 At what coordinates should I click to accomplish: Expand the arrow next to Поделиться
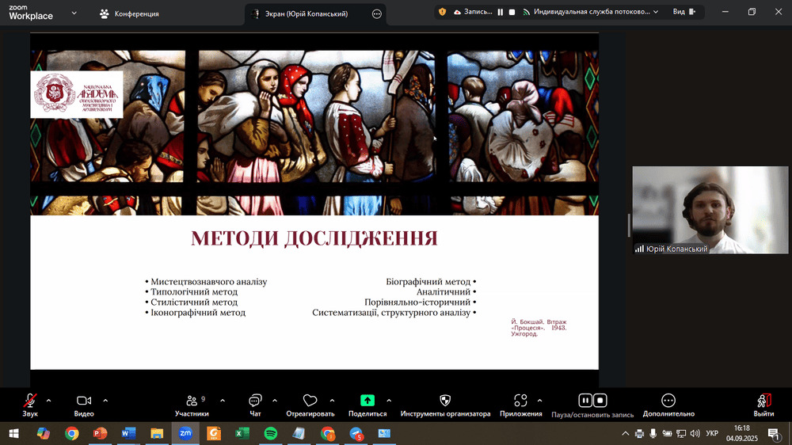tap(389, 400)
